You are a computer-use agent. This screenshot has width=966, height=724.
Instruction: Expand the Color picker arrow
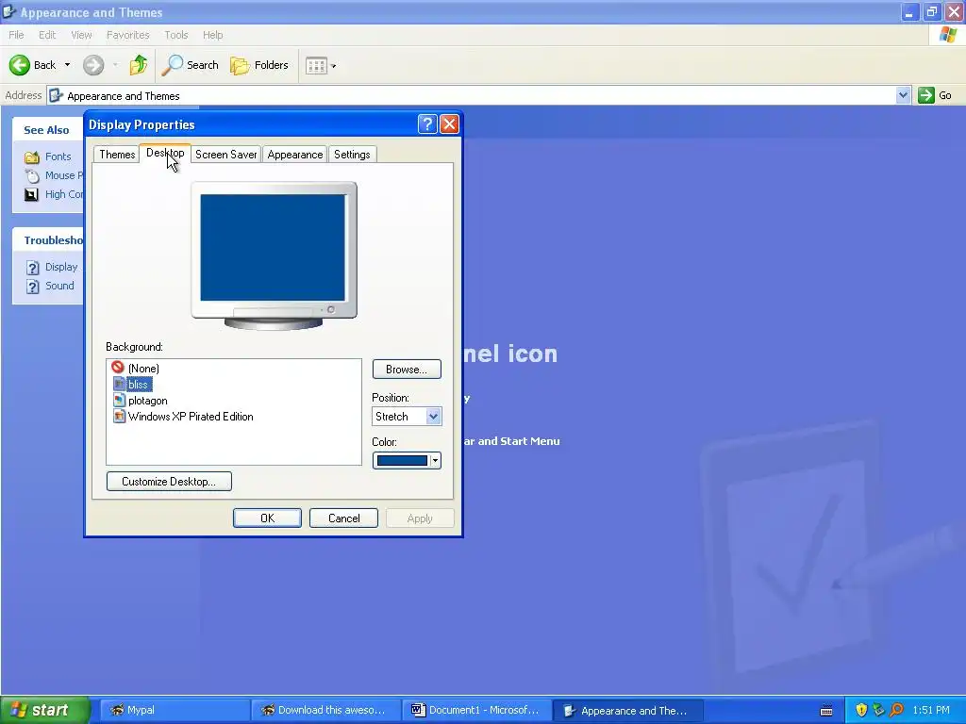[435, 460]
